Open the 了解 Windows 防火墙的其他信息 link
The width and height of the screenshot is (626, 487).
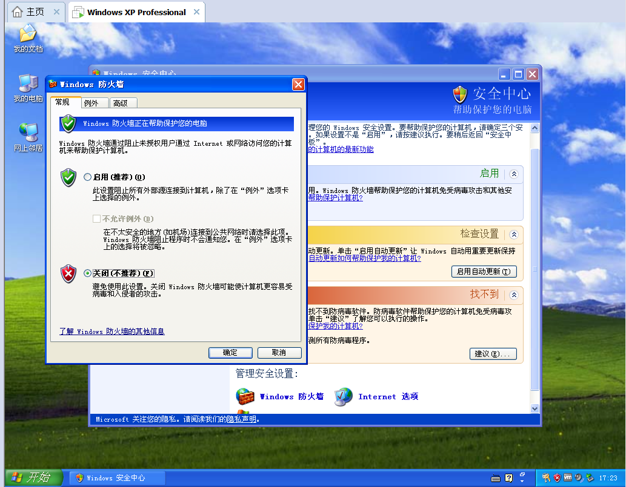[x=112, y=332]
